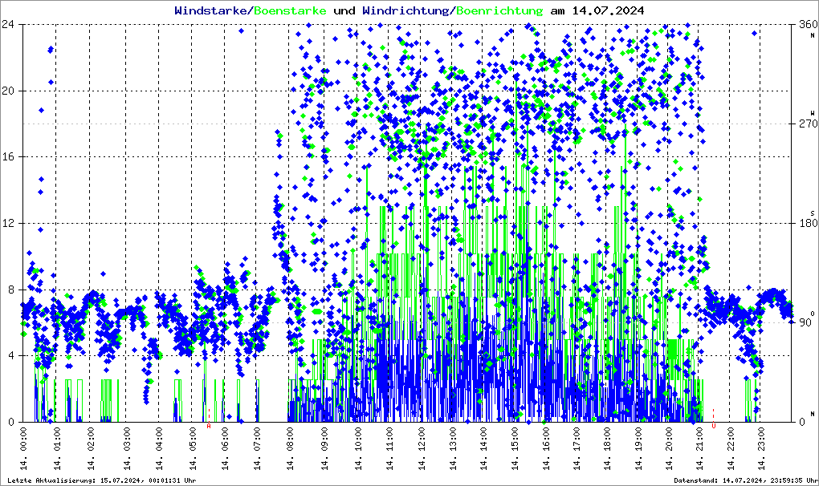
Task: Click the 180 degree label on right axis
Action: (x=805, y=224)
